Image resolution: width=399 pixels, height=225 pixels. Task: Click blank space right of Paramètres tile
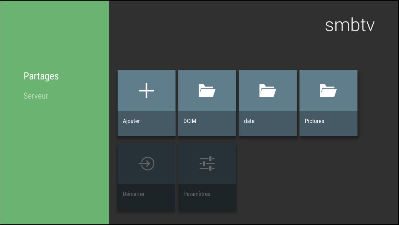click(285, 176)
